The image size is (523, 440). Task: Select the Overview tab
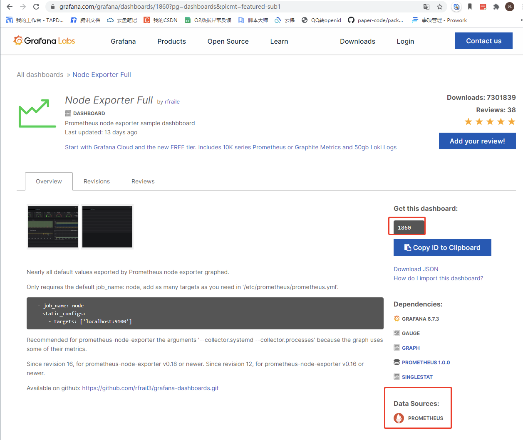pos(49,181)
